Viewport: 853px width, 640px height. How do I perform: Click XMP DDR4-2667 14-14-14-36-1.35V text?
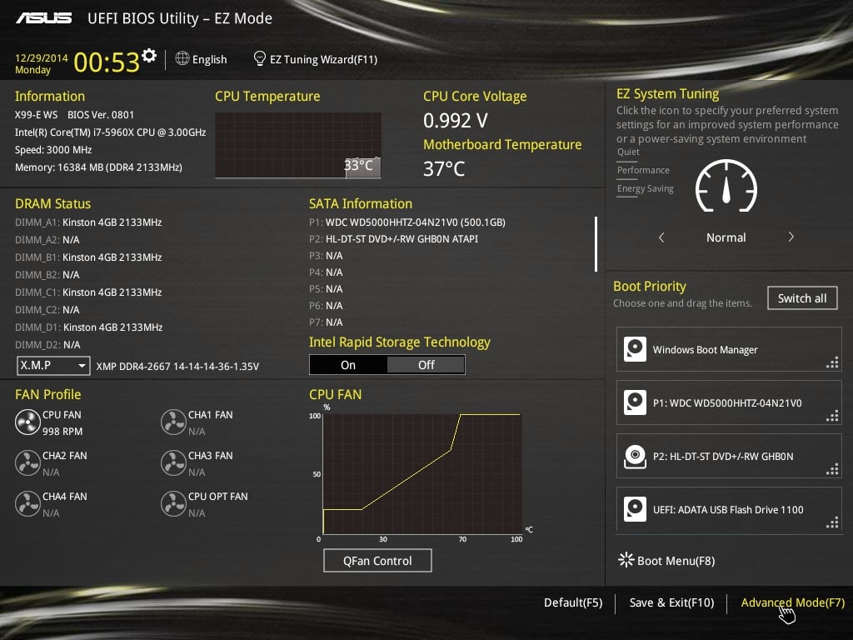click(x=178, y=367)
